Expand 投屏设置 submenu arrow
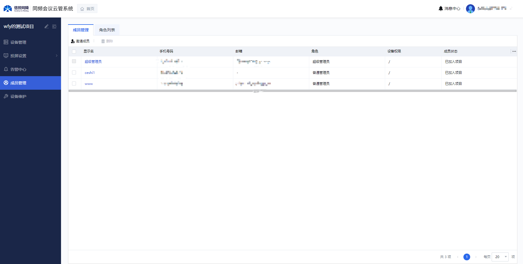The width and height of the screenshot is (523, 264). [x=56, y=56]
